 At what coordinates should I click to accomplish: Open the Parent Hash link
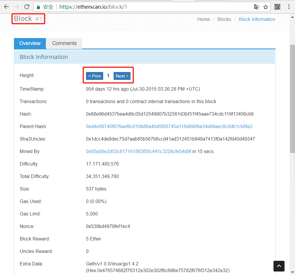[169, 127]
